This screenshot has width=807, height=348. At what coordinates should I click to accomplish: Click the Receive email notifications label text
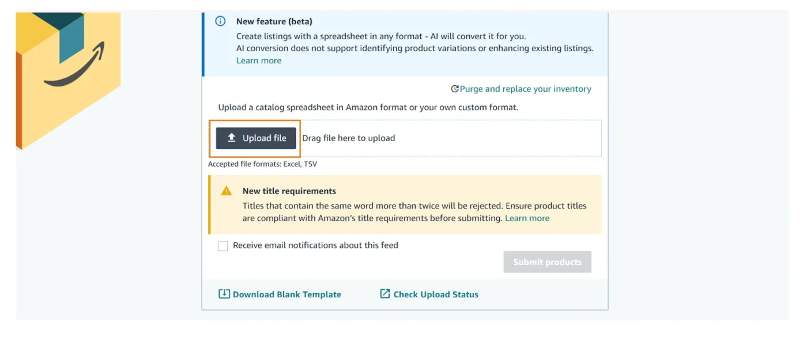pyautogui.click(x=315, y=245)
